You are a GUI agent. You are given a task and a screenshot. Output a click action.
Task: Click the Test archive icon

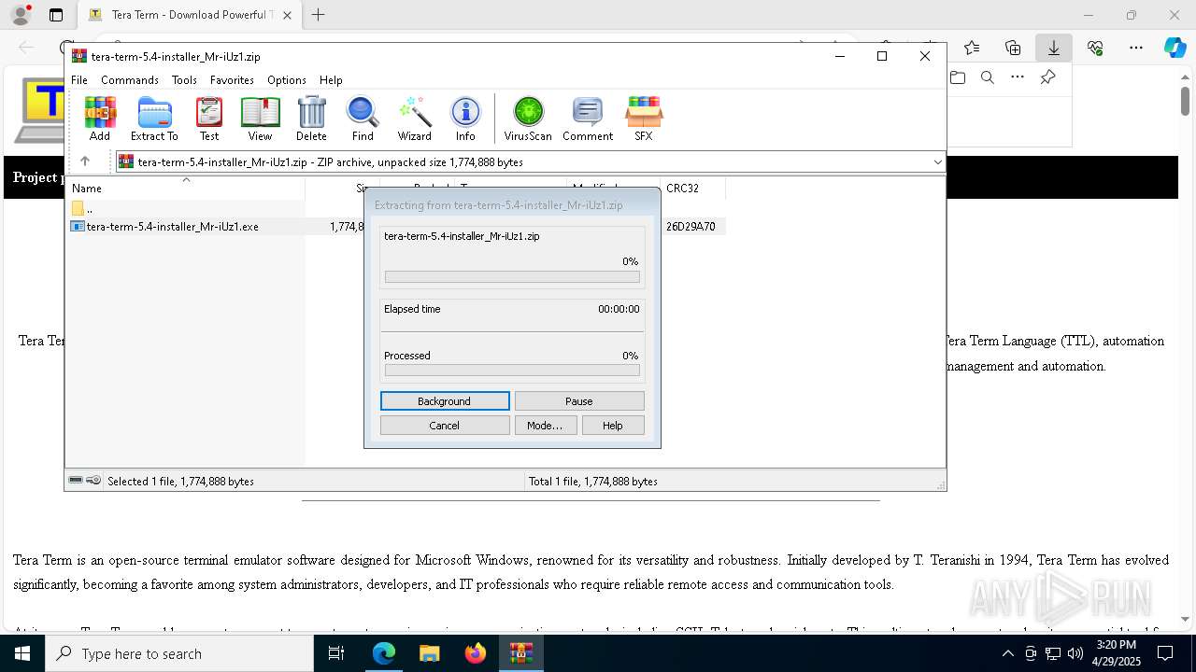pyautogui.click(x=209, y=119)
